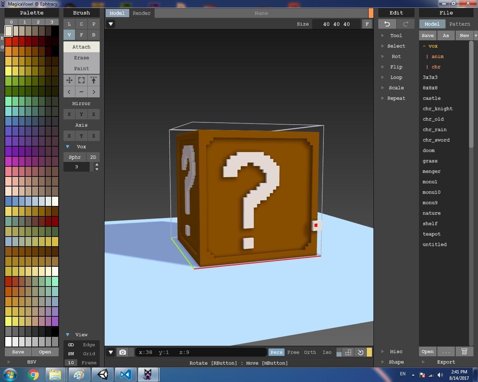Screen dimensions: 478x382
Task: Open Google Chrome in taskbar
Action: (x=33, y=375)
